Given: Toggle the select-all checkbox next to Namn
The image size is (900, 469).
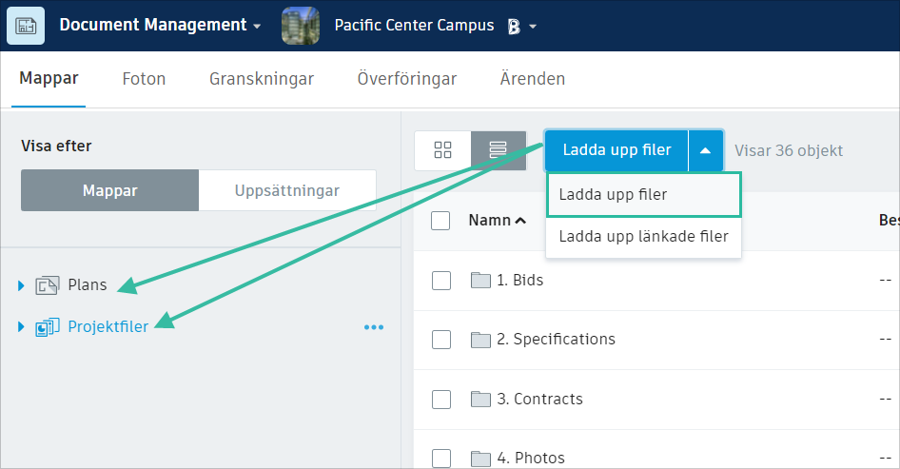Looking at the screenshot, I should (440, 221).
